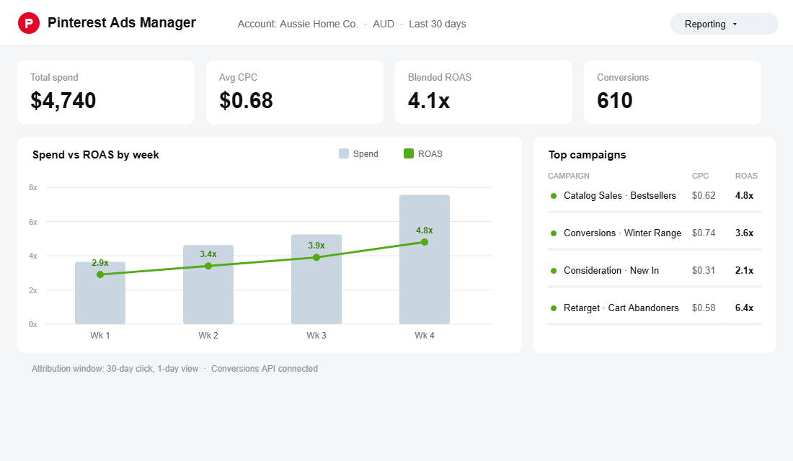Click the 3.4x ROAS data point
This screenshot has height=461, width=793.
click(208, 266)
